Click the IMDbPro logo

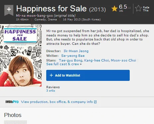[12, 102]
